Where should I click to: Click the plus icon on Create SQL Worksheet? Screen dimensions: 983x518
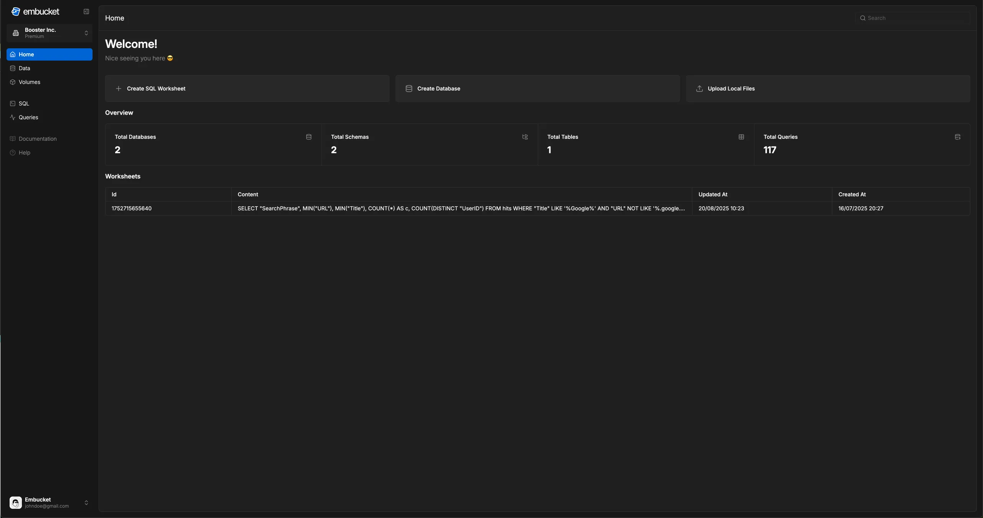tap(119, 89)
